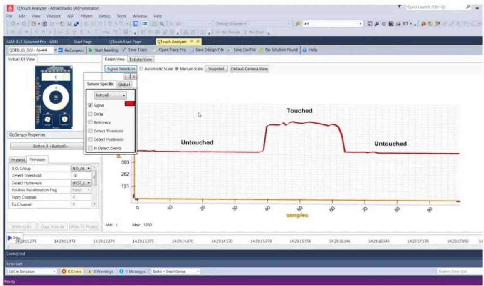Click Open Trace File folder icon
The width and height of the screenshot is (484, 286).
155,50
